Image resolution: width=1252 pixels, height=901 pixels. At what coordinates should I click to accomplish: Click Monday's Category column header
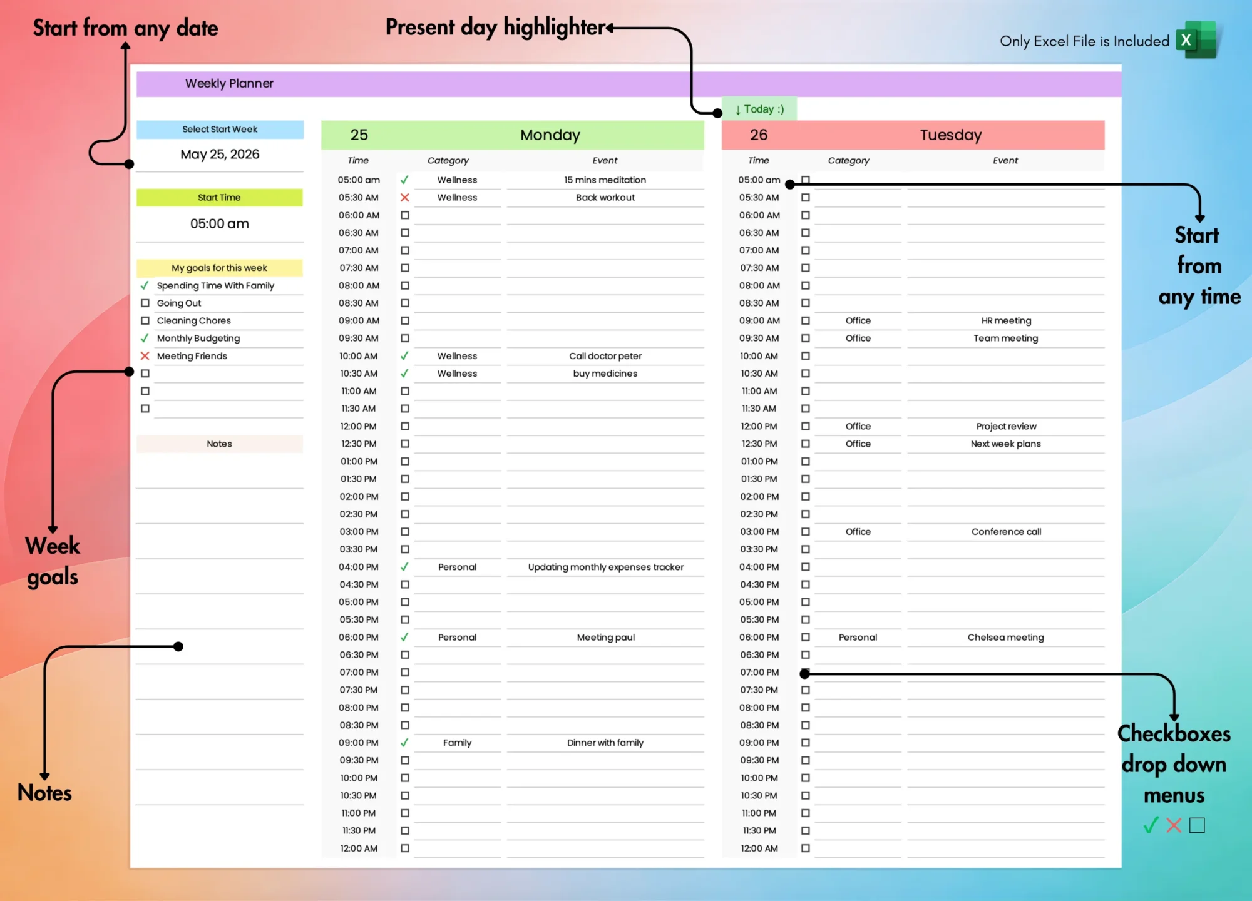tap(448, 161)
